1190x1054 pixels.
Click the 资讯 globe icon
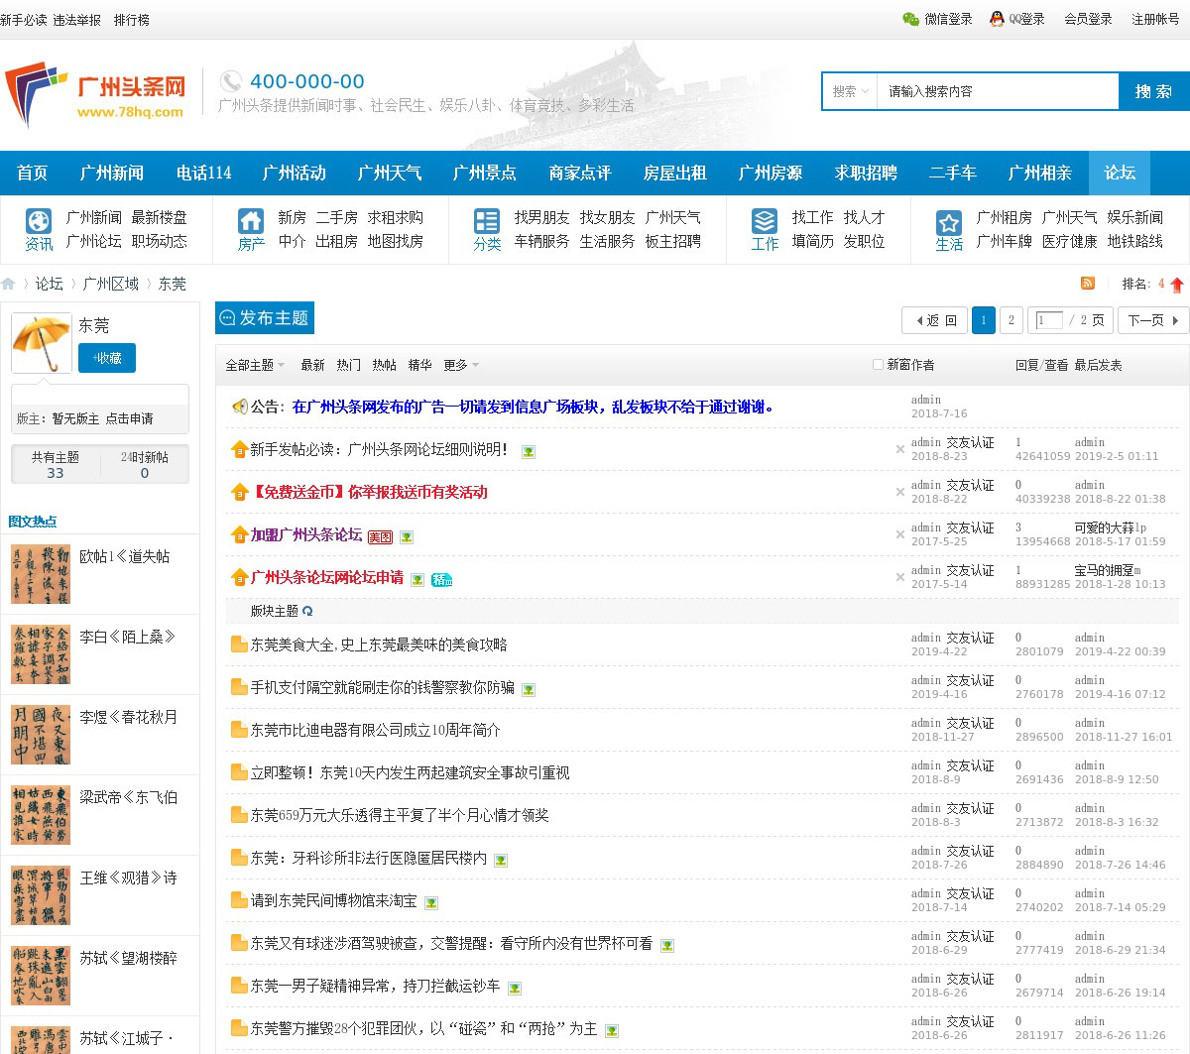click(x=39, y=220)
